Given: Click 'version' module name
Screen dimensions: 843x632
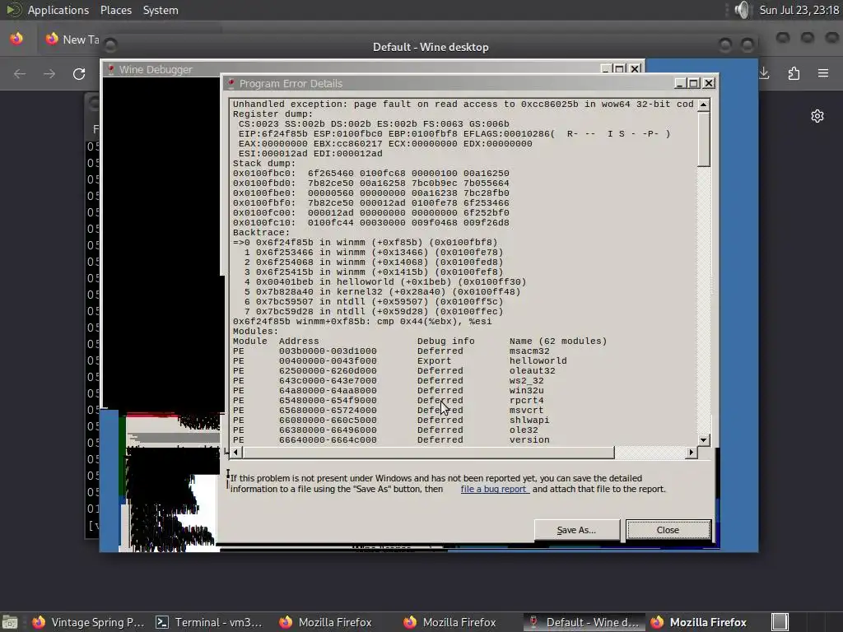Looking at the screenshot, I should click(529, 440).
